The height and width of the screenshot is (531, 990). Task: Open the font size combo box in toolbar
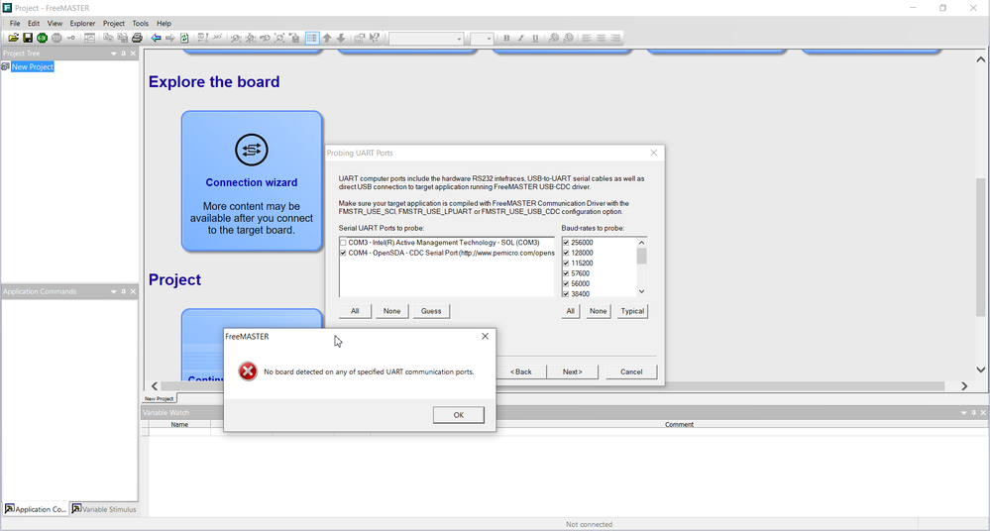(482, 39)
